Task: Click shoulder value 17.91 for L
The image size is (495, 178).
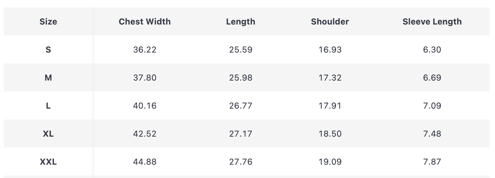Action: [330, 106]
